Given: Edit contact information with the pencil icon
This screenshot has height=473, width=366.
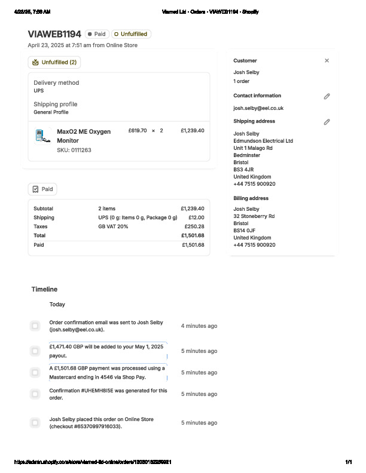Looking at the screenshot, I should [327, 96].
